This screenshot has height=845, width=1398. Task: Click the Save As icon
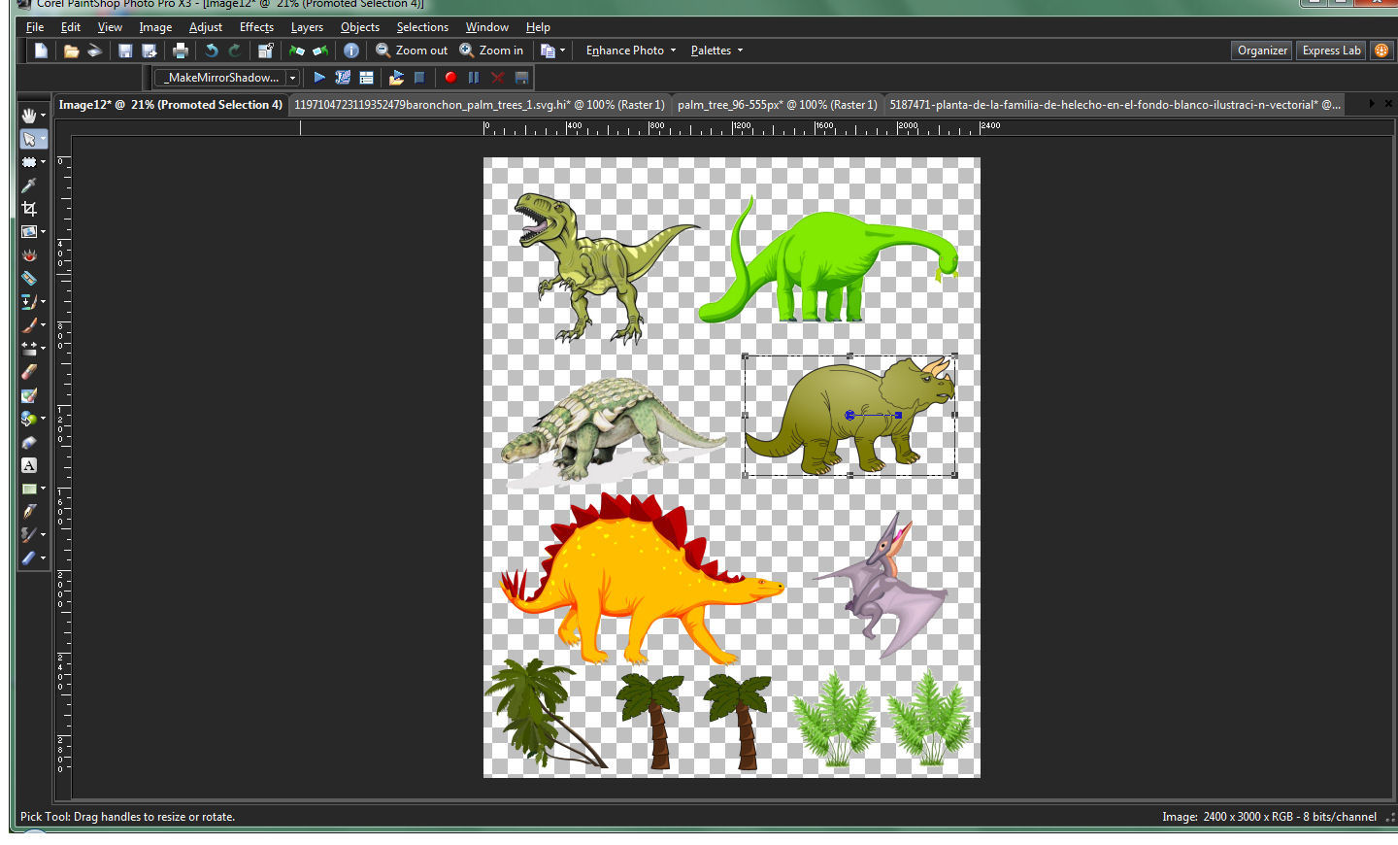149,51
